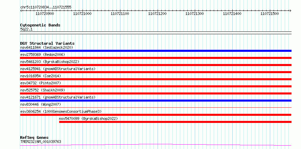Open variant nsv4125941 (gnomADStructuralVariants) label
This screenshot has height=149, width=301.
pyautogui.click(x=58, y=69)
